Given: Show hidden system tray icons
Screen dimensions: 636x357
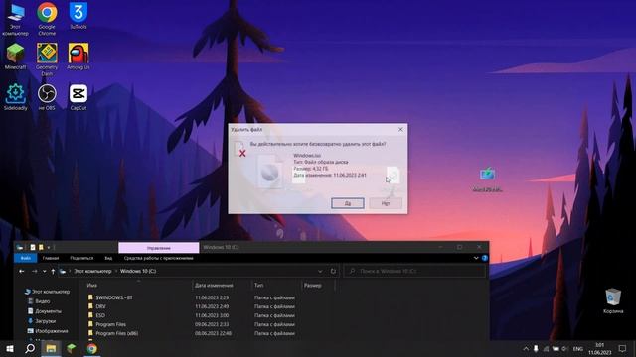Looking at the screenshot, I should [x=526, y=348].
